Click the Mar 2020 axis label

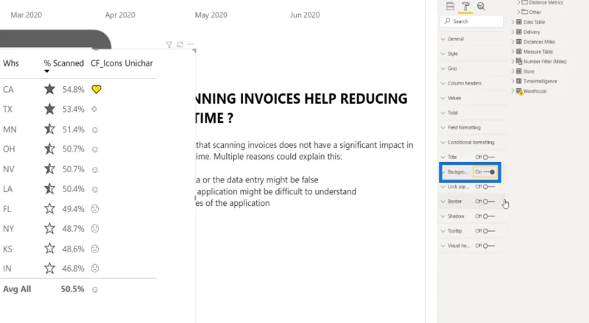pyautogui.click(x=27, y=15)
